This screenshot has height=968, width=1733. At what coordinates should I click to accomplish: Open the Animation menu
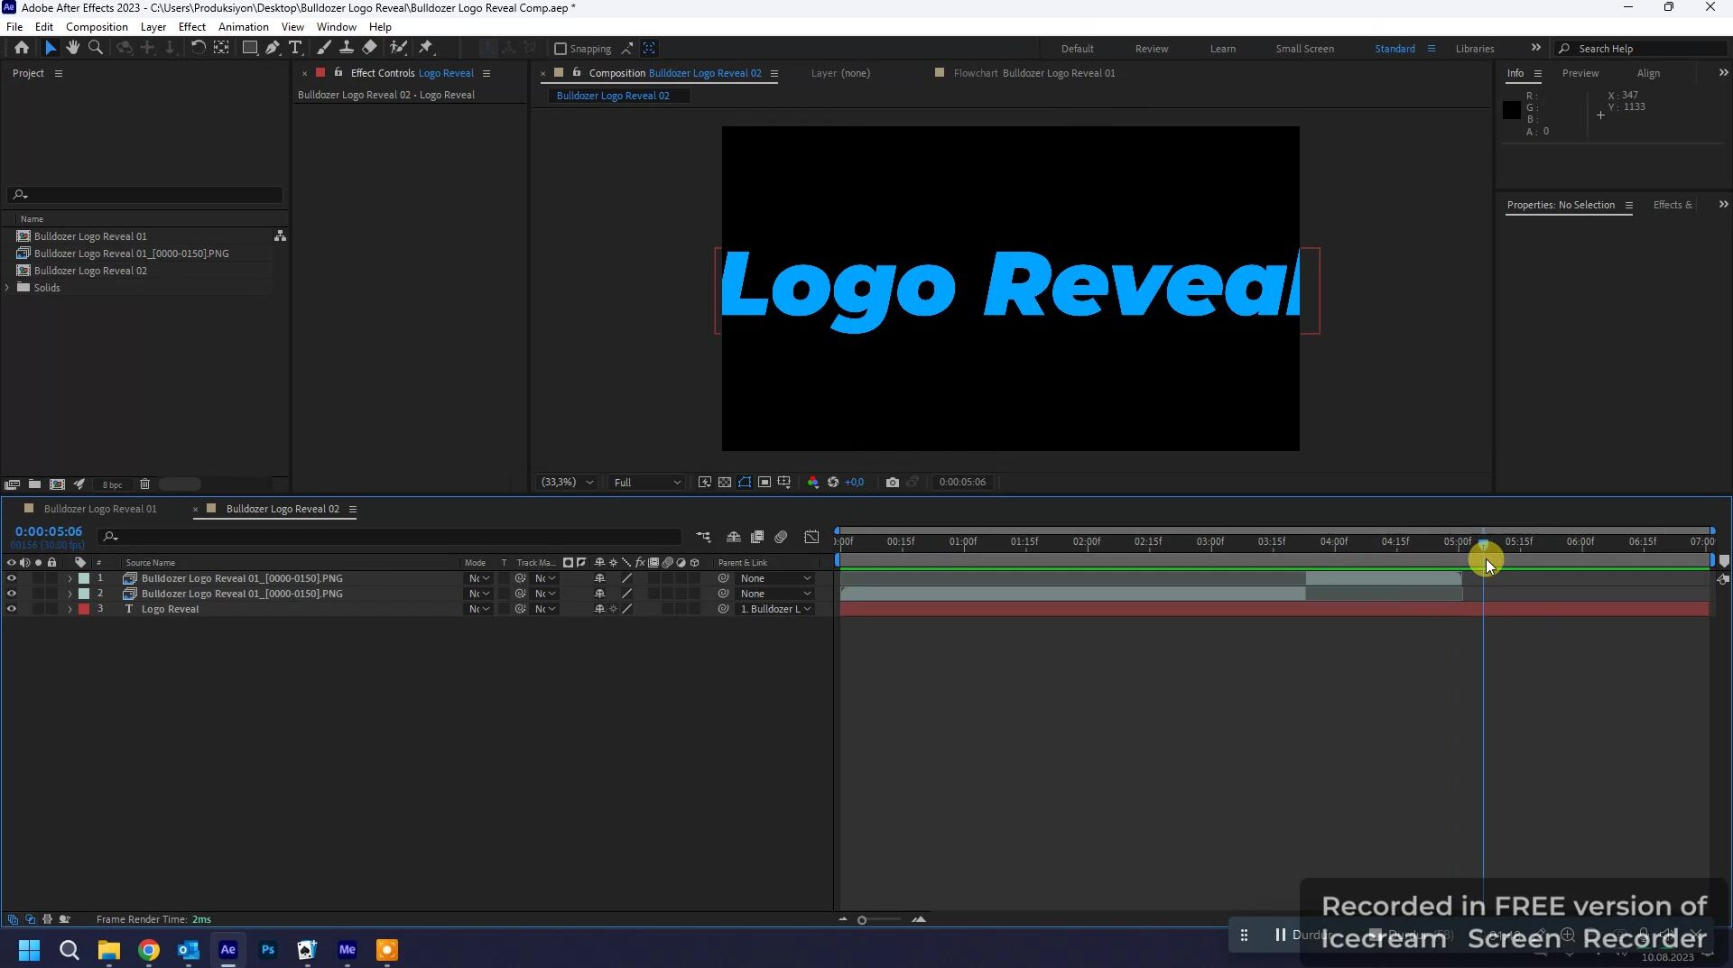coord(244,27)
